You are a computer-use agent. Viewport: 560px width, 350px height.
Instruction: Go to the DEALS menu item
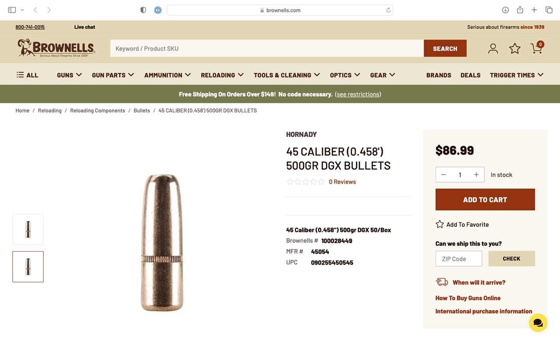(x=470, y=75)
